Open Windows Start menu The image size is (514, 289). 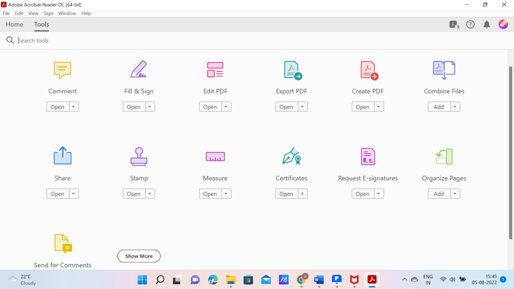click(x=142, y=280)
